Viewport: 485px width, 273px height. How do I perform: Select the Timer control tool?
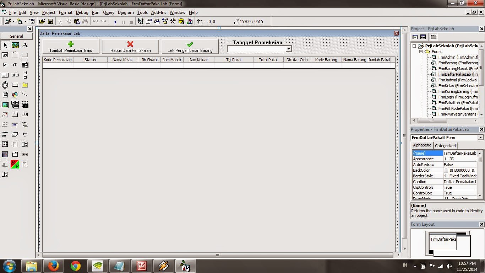click(5, 85)
